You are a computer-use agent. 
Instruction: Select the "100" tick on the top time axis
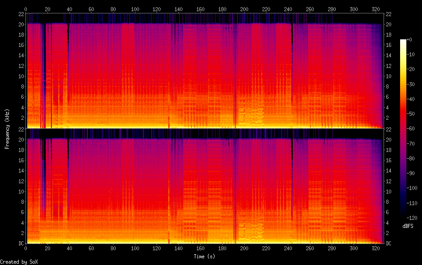[x=135, y=9]
